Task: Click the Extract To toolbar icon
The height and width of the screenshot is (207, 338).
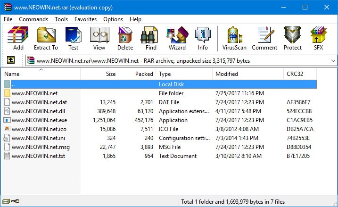Action: pos(46,34)
